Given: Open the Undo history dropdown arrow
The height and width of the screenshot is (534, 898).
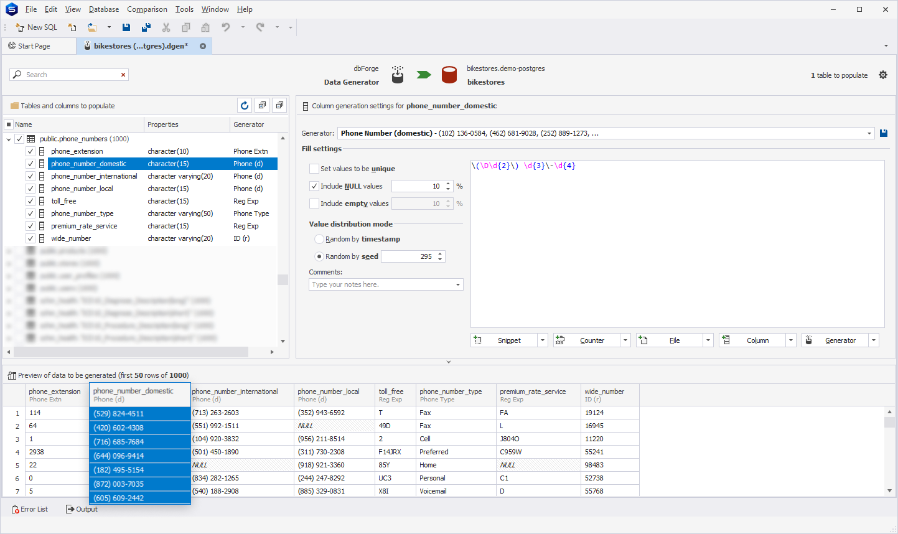Looking at the screenshot, I should pos(243,27).
